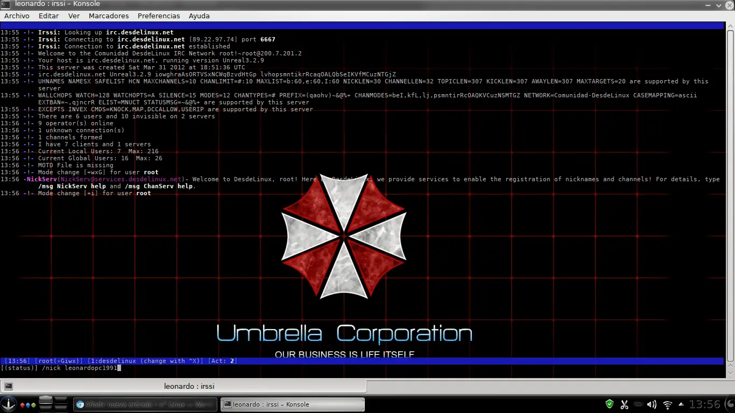Open the Archivo menu

(17, 16)
